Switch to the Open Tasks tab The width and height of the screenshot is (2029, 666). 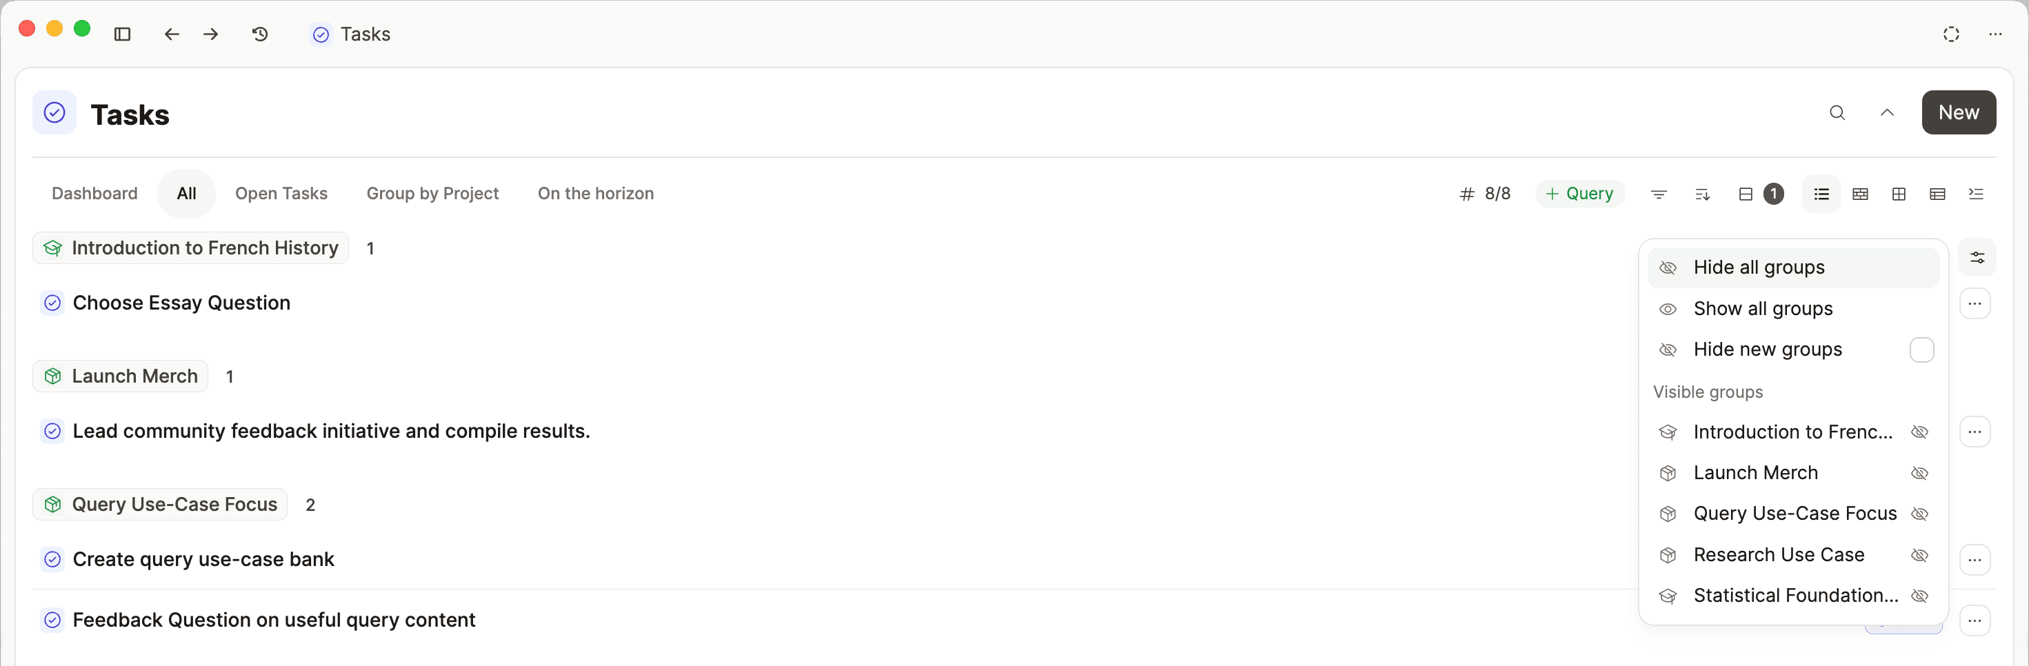[281, 194]
